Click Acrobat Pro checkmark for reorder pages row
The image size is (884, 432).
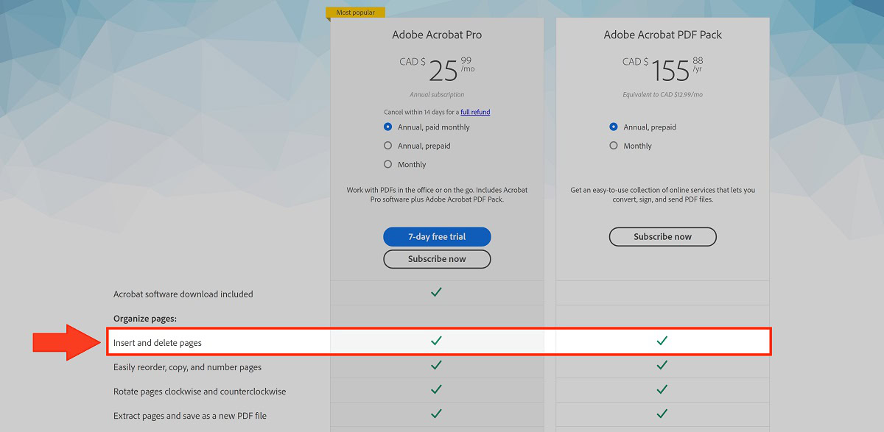tap(436, 365)
